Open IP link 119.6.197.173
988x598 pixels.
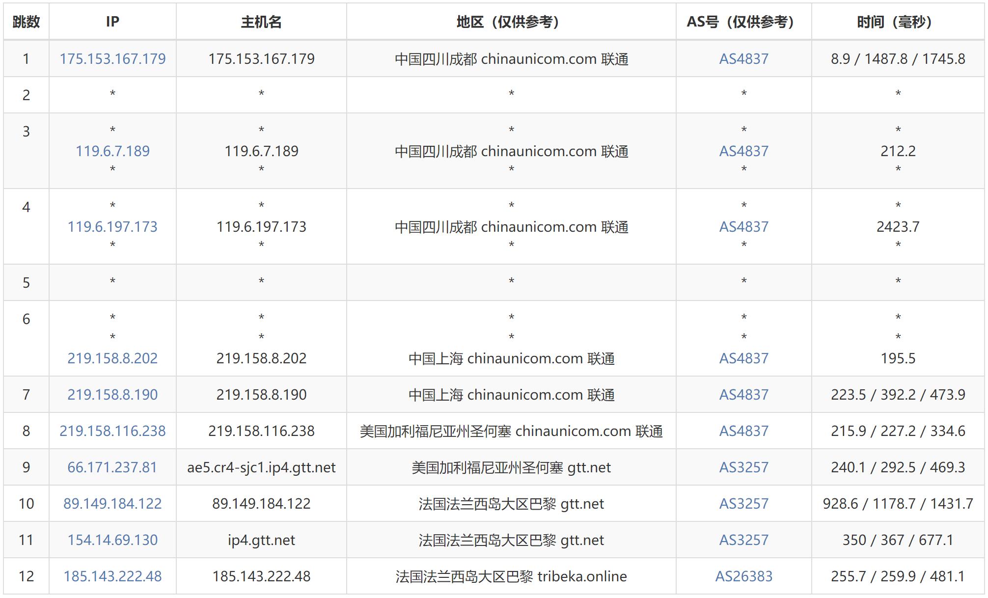(112, 227)
